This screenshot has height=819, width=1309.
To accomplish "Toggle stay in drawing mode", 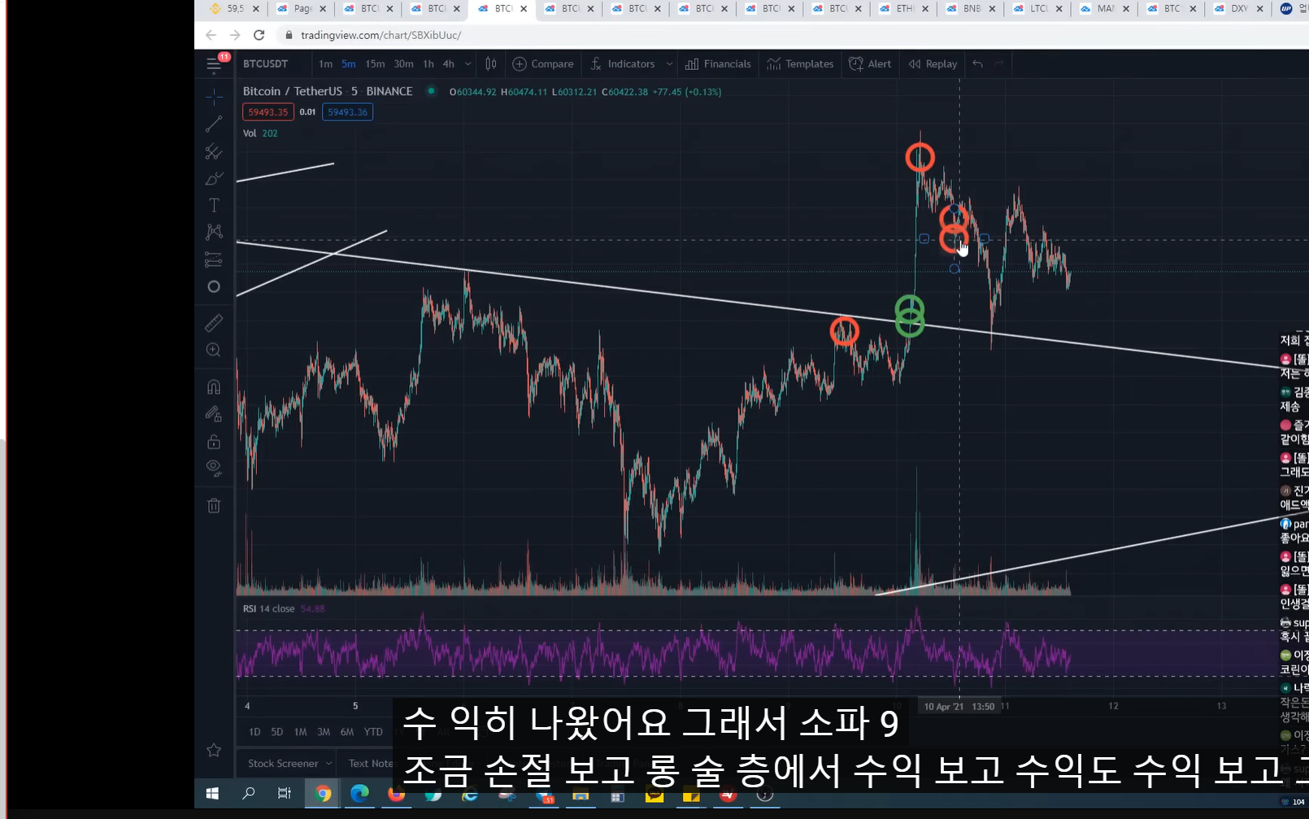I will [214, 414].
